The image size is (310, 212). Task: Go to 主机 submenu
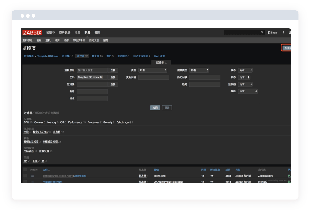click(x=48, y=41)
